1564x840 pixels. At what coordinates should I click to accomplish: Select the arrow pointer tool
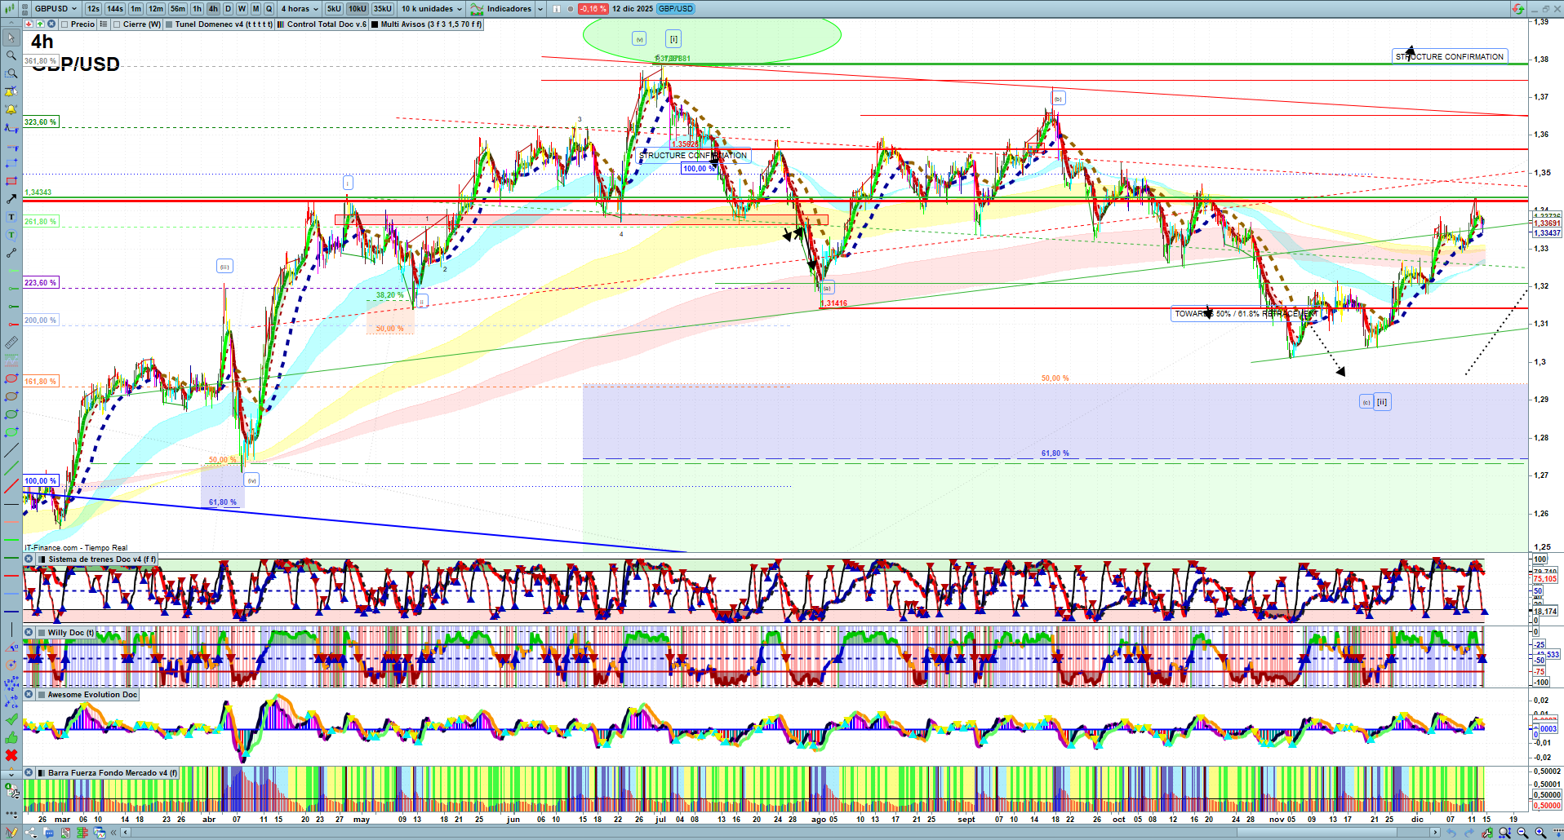[x=11, y=38]
